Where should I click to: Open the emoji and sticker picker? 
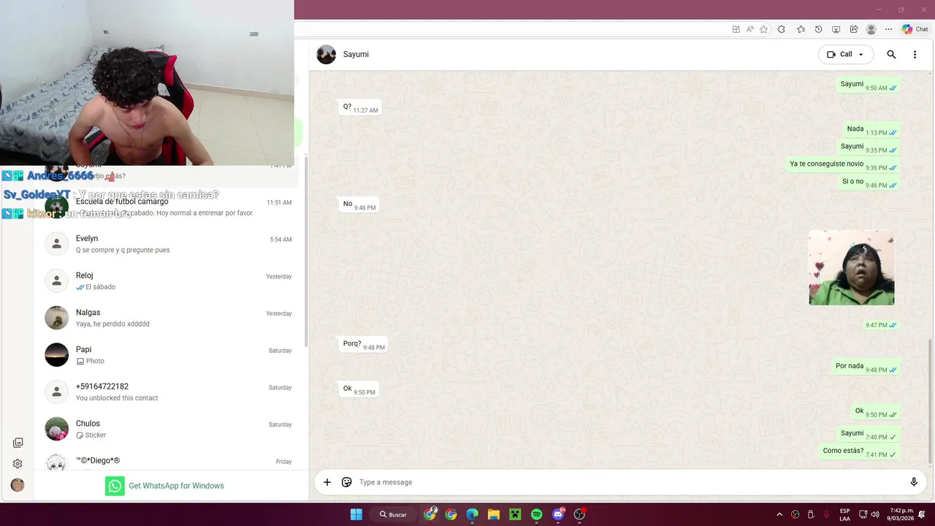click(x=347, y=482)
